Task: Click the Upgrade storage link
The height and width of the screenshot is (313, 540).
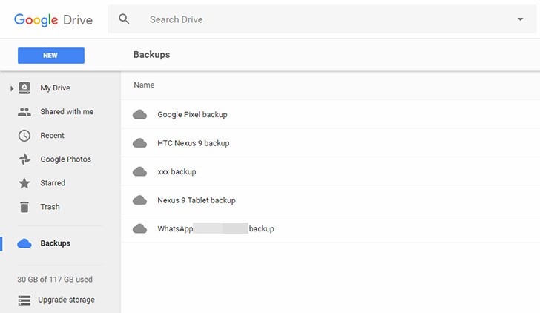Action: point(66,300)
